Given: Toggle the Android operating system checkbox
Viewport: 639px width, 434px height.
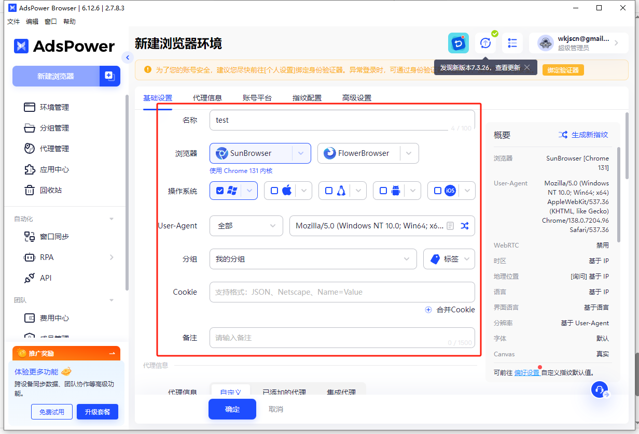Looking at the screenshot, I should (383, 191).
